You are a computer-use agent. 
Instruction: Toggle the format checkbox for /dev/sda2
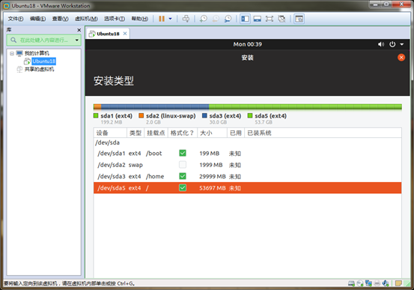coord(183,165)
